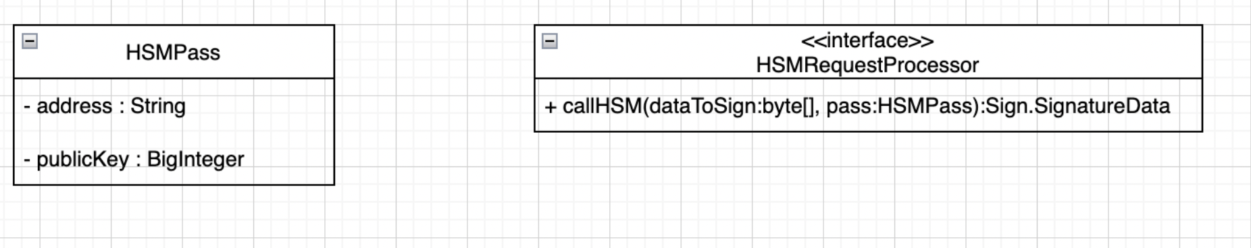
Task: Select the HSMRequestProcessor name text
Action: click(x=867, y=65)
